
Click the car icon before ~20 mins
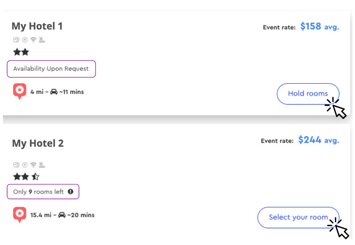tap(62, 215)
